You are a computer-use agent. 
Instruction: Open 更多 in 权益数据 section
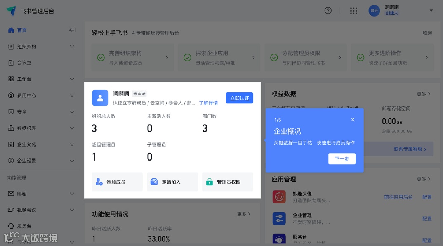(424, 94)
